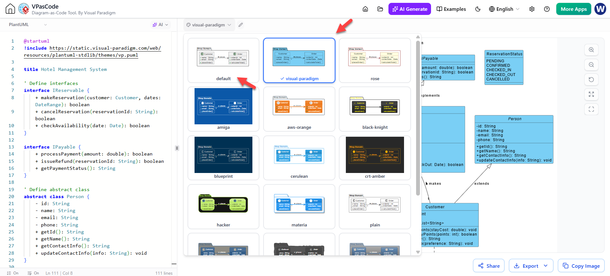The image size is (610, 276).
Task: Click the theme list scroll-down arrow
Action: (418, 252)
